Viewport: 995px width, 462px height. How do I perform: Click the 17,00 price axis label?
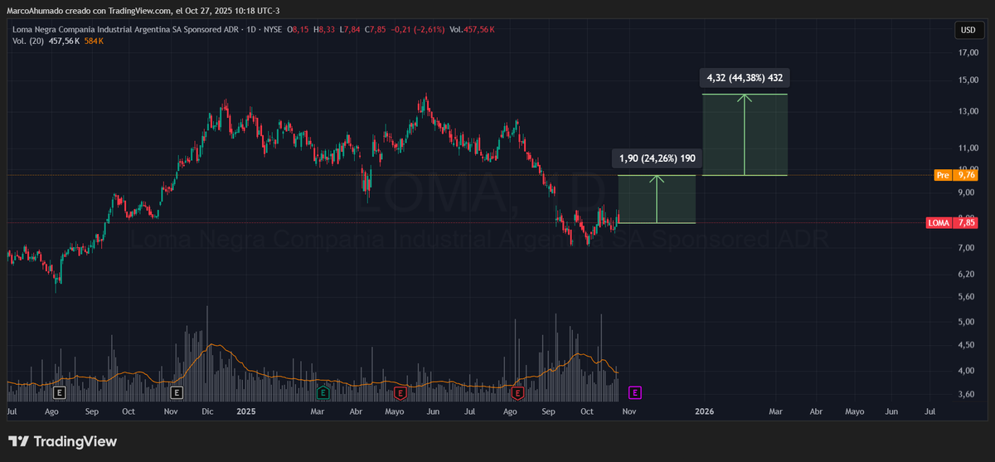967,53
